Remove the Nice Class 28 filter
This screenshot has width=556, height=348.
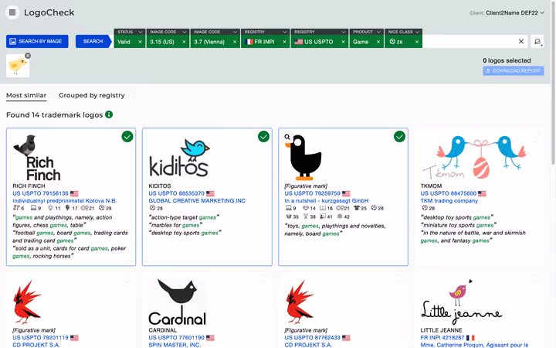tap(417, 42)
